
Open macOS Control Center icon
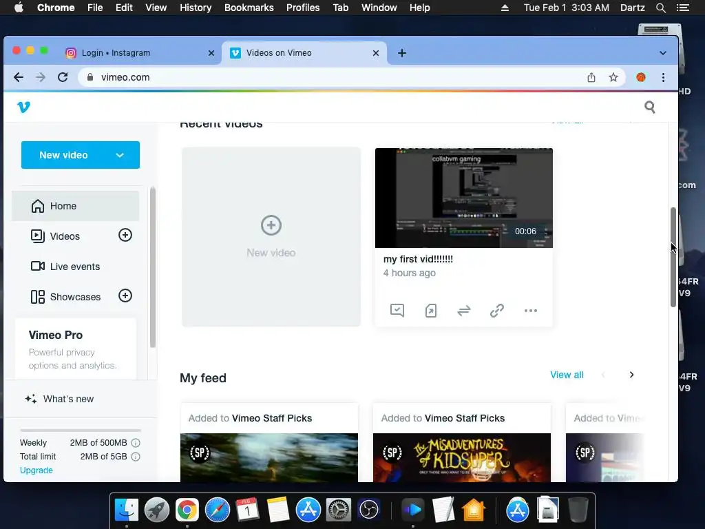click(x=682, y=8)
